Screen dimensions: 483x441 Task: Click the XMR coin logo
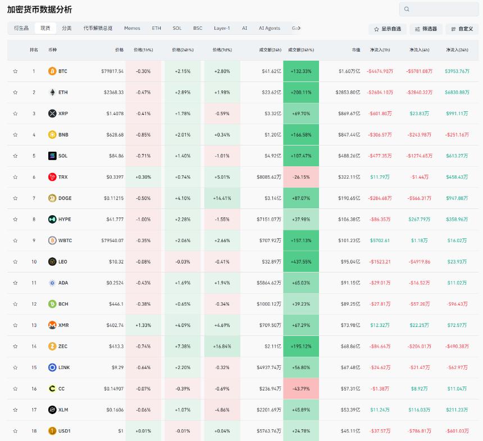[52, 325]
